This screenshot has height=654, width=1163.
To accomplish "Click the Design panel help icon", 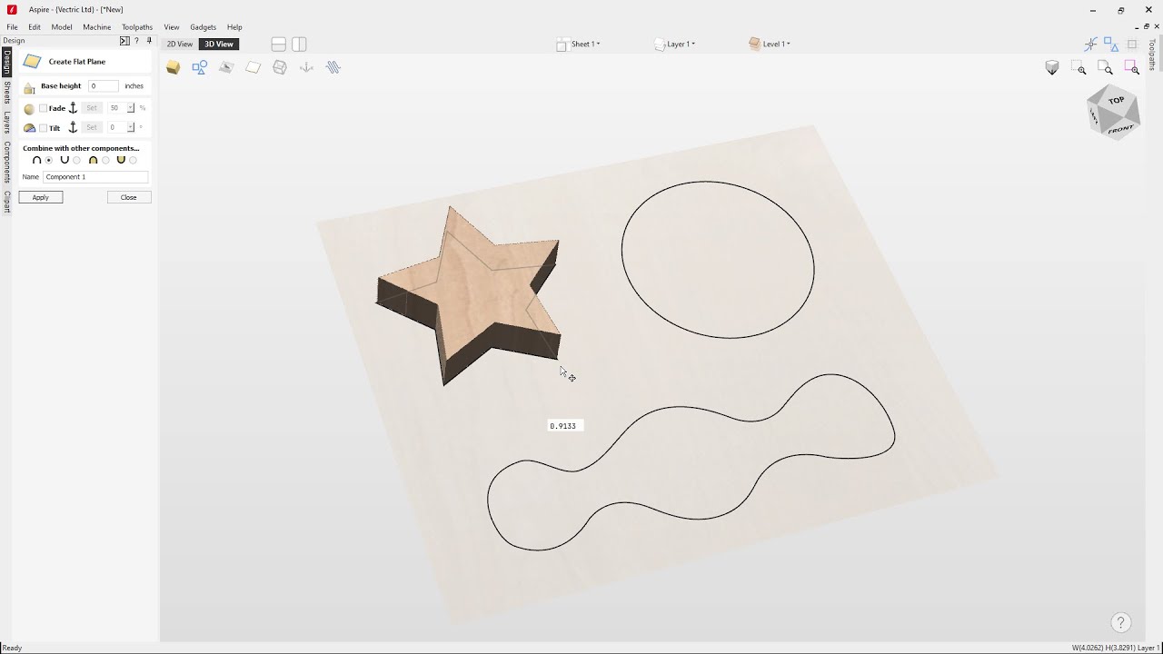I will [136, 41].
